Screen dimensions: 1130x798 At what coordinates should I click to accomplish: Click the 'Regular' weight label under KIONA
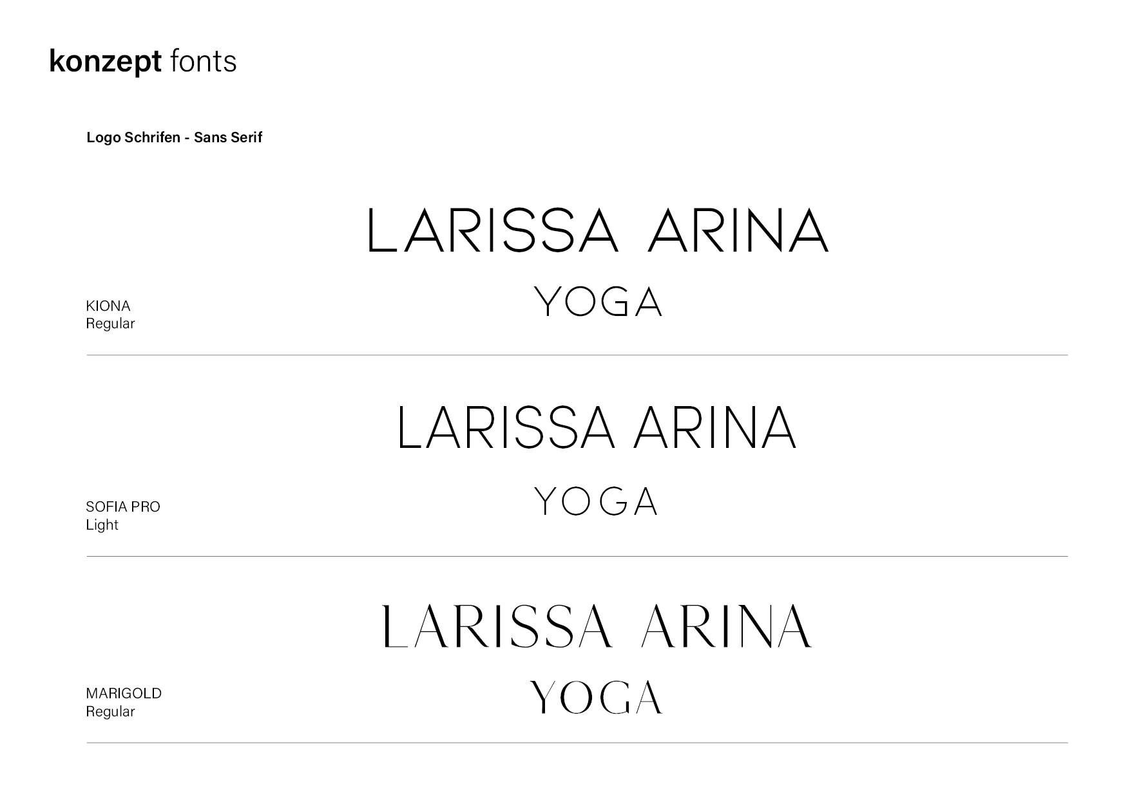pyautogui.click(x=110, y=324)
